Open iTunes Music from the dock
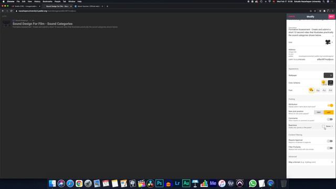Image resolution: width=336 pixels, height=189 pixels. pyautogui.click(x=222, y=183)
